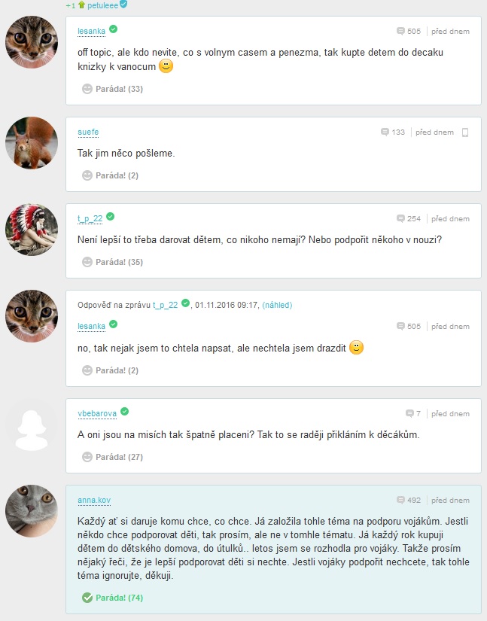Click the comment bubble icon beside 254
The height and width of the screenshot is (621, 487).
click(400, 218)
